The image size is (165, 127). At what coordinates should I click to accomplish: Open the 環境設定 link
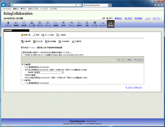pyautogui.click(x=118, y=19)
